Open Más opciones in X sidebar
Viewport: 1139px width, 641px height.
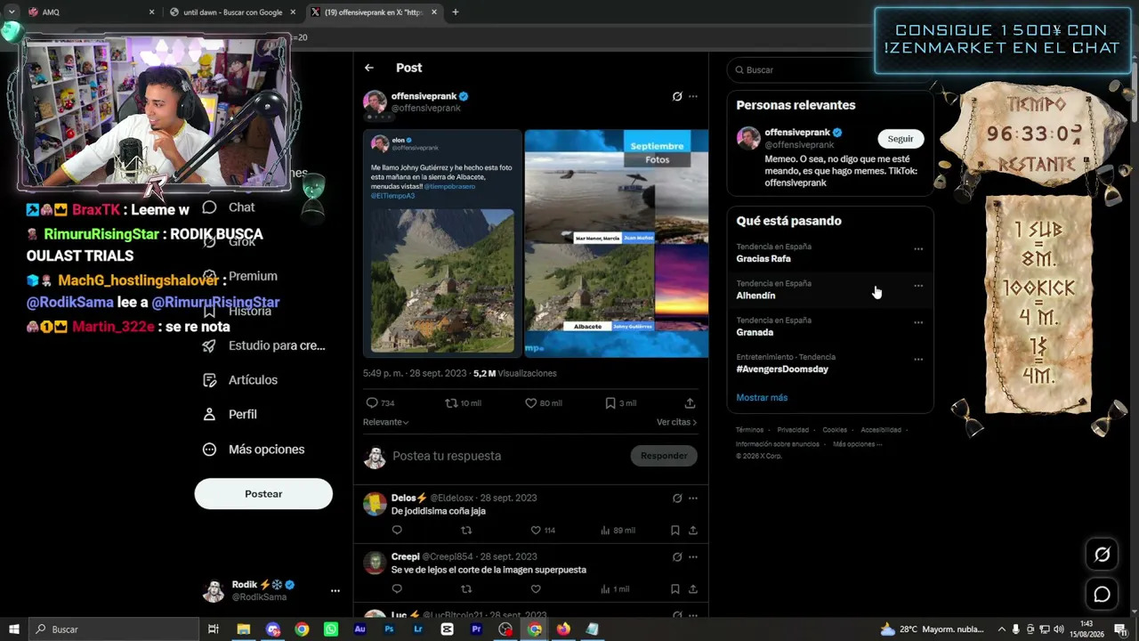tap(254, 450)
